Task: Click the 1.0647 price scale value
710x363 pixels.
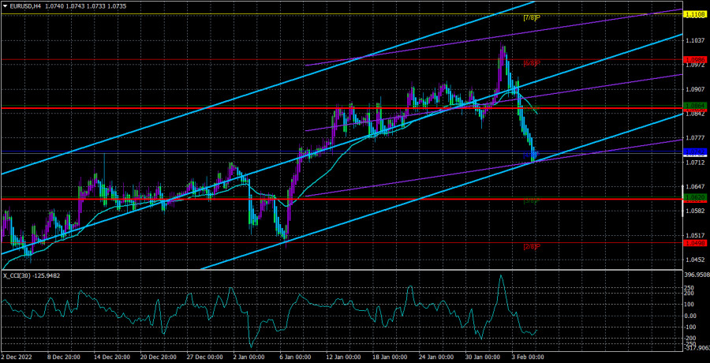Action: [x=696, y=187]
